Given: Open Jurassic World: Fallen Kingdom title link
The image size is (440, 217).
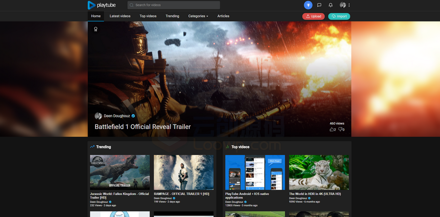Looking at the screenshot, I should [x=120, y=195].
